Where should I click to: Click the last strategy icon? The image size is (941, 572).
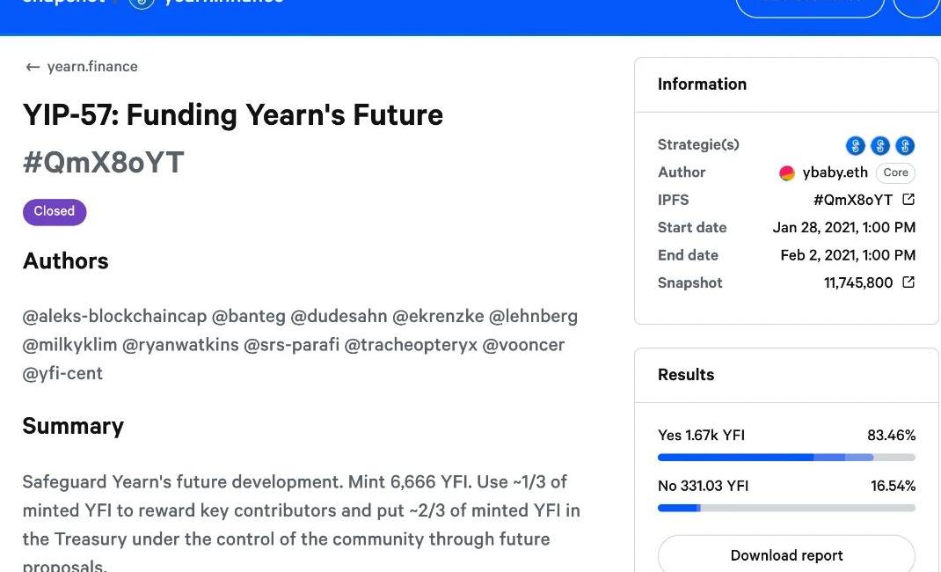coord(905,145)
